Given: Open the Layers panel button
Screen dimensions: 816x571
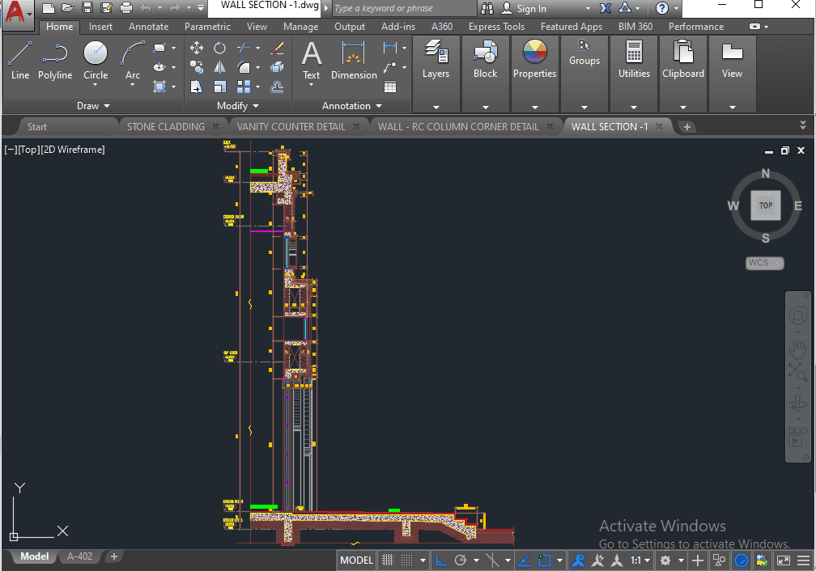Looking at the screenshot, I should pyautogui.click(x=436, y=61).
